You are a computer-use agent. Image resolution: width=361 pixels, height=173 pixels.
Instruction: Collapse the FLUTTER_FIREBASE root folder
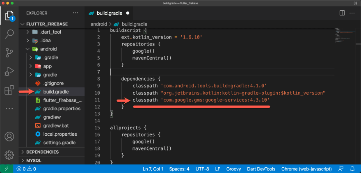tap(23, 24)
